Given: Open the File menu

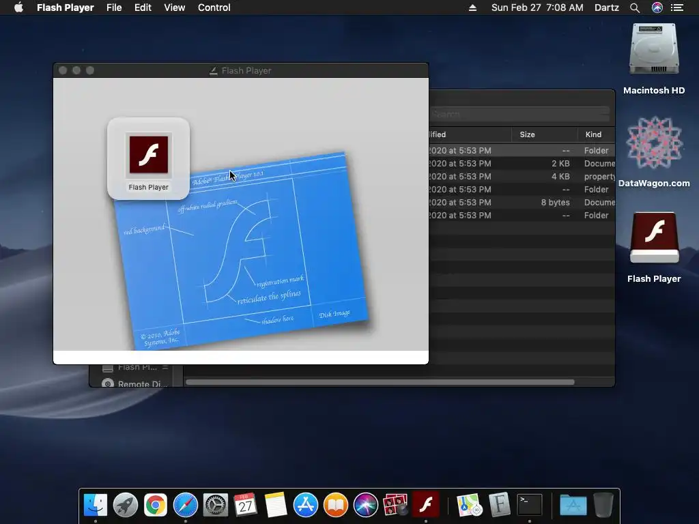Looking at the screenshot, I should pos(114,8).
